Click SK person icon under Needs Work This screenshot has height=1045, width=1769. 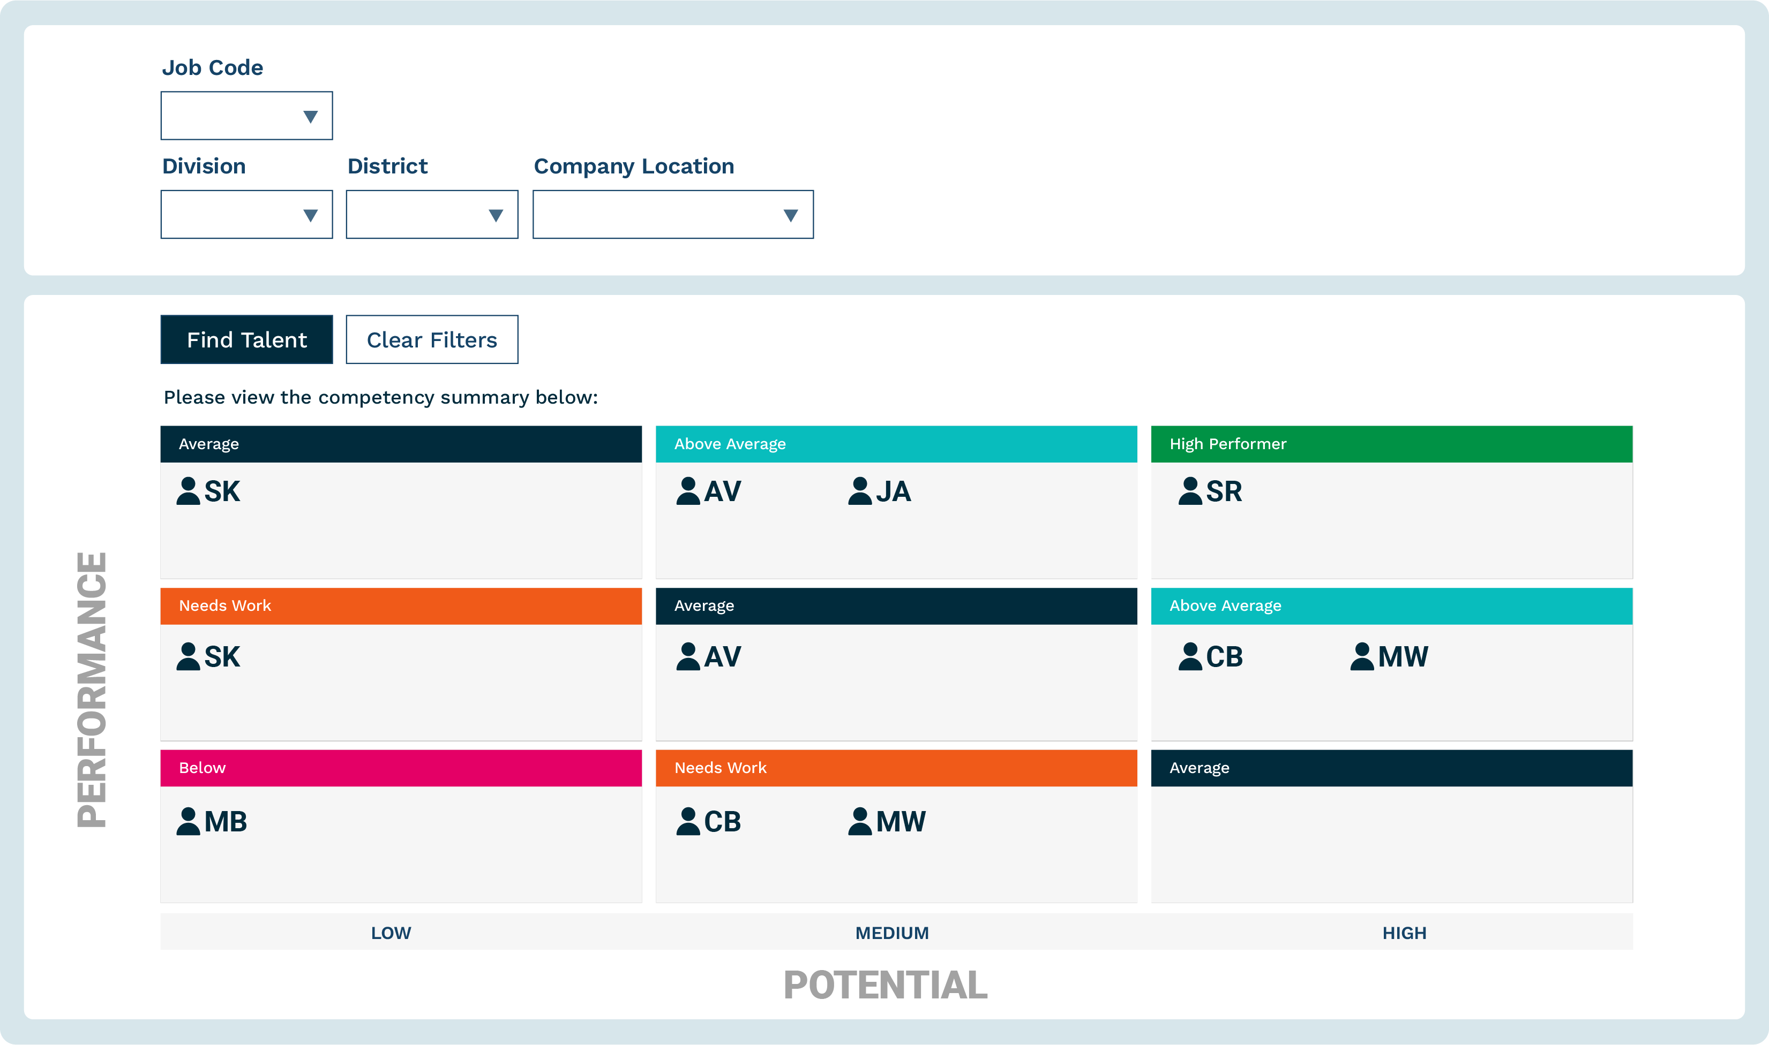point(188,656)
